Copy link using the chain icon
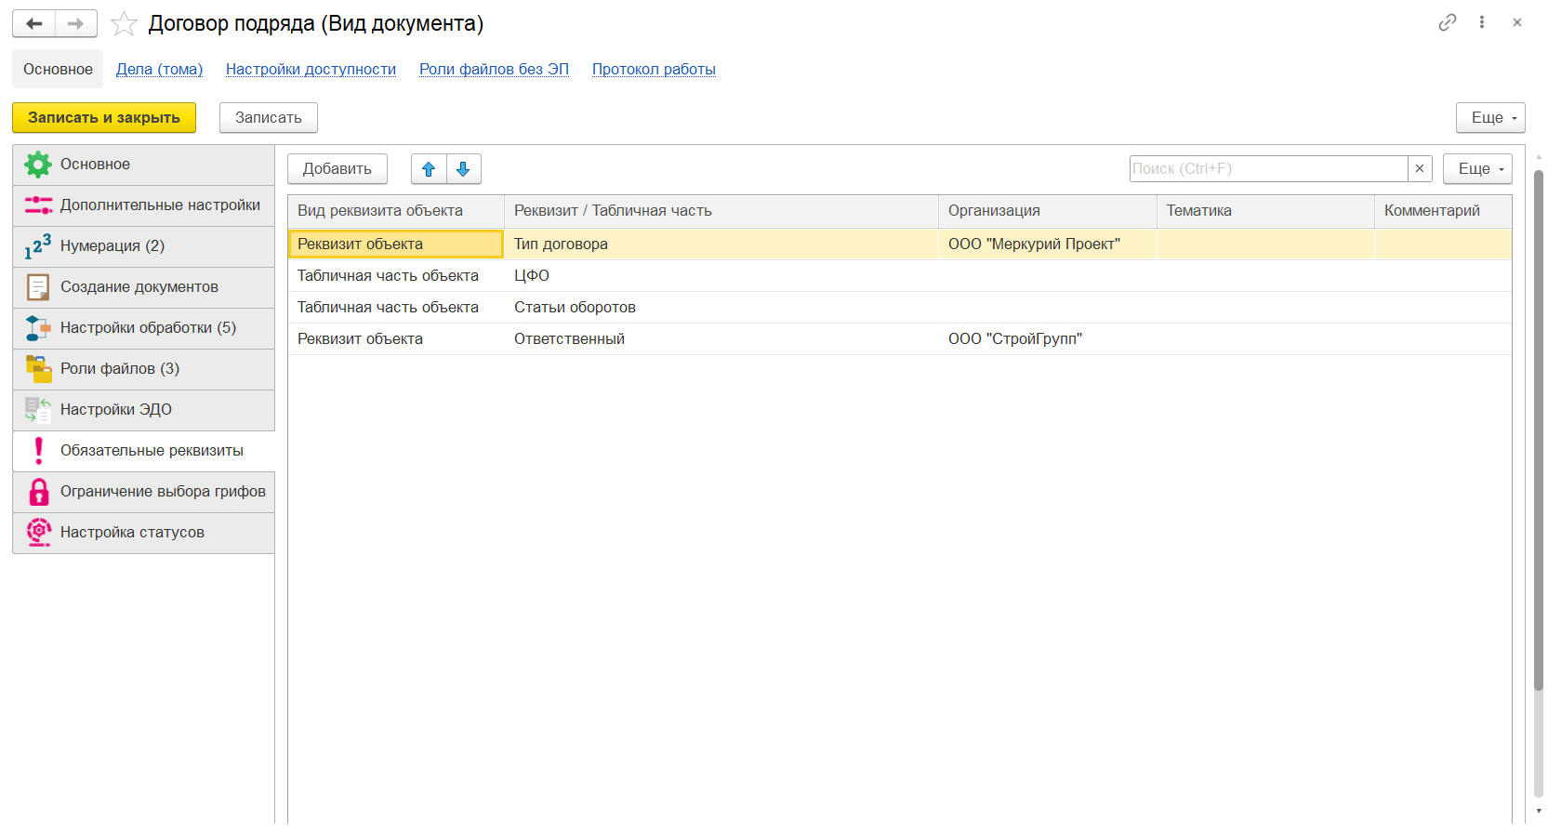The width and height of the screenshot is (1548, 833). coord(1447,22)
